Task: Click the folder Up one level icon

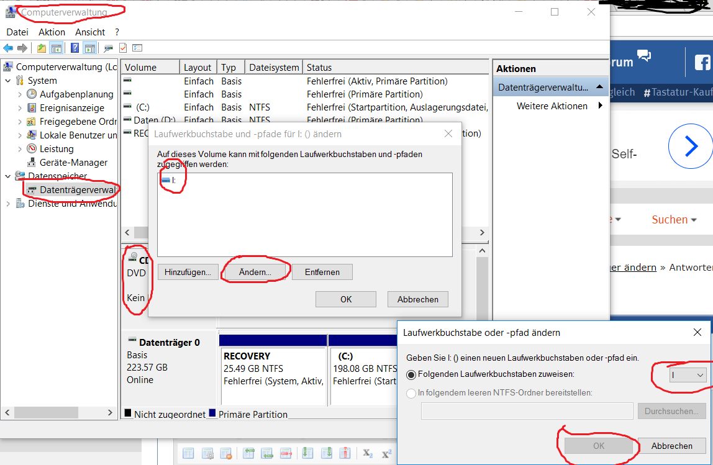Action: (x=42, y=48)
